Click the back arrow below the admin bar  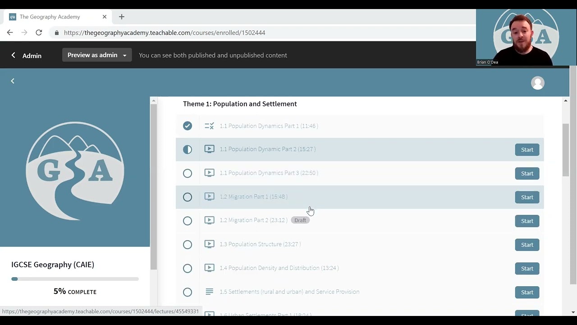13,81
